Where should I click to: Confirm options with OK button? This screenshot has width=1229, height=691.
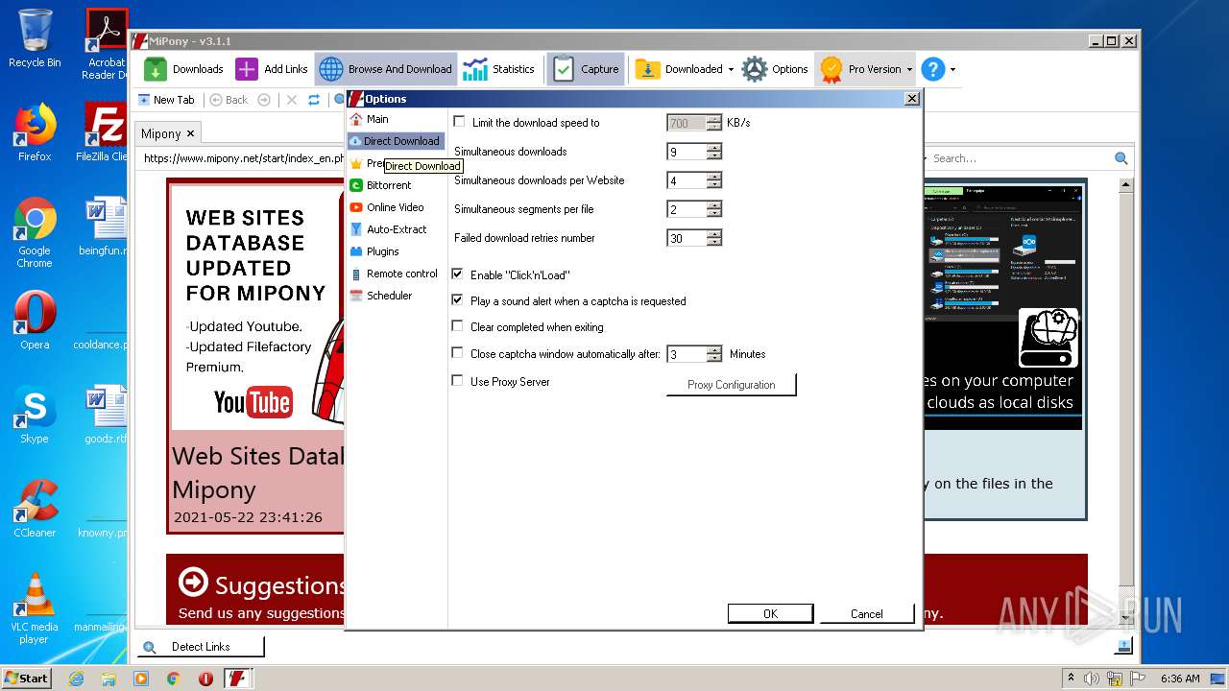[x=770, y=614]
